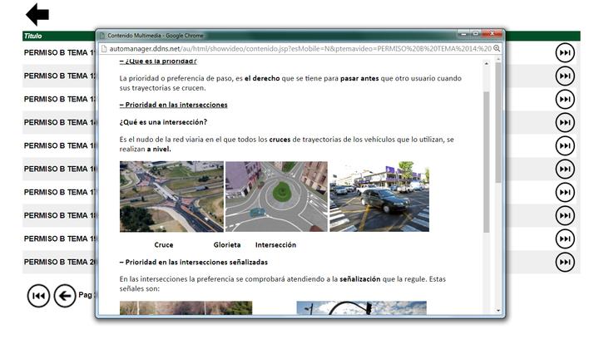
Task: Play the PERMISO B TEMA 17 row
Action: (x=565, y=192)
